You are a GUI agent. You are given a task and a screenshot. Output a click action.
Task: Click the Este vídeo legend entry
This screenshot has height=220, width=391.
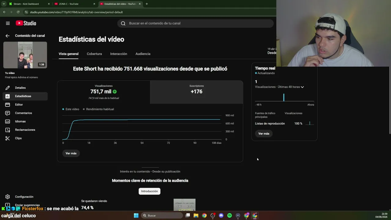point(71,109)
